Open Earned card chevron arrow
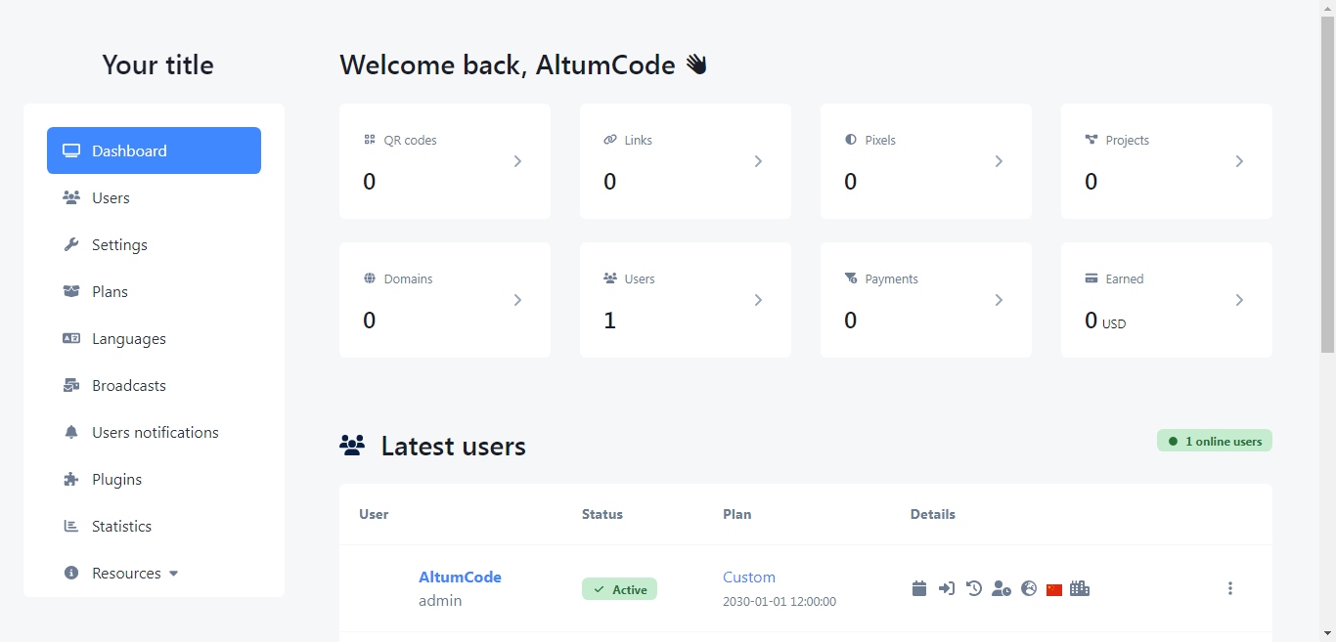The image size is (1336, 642). click(x=1239, y=300)
